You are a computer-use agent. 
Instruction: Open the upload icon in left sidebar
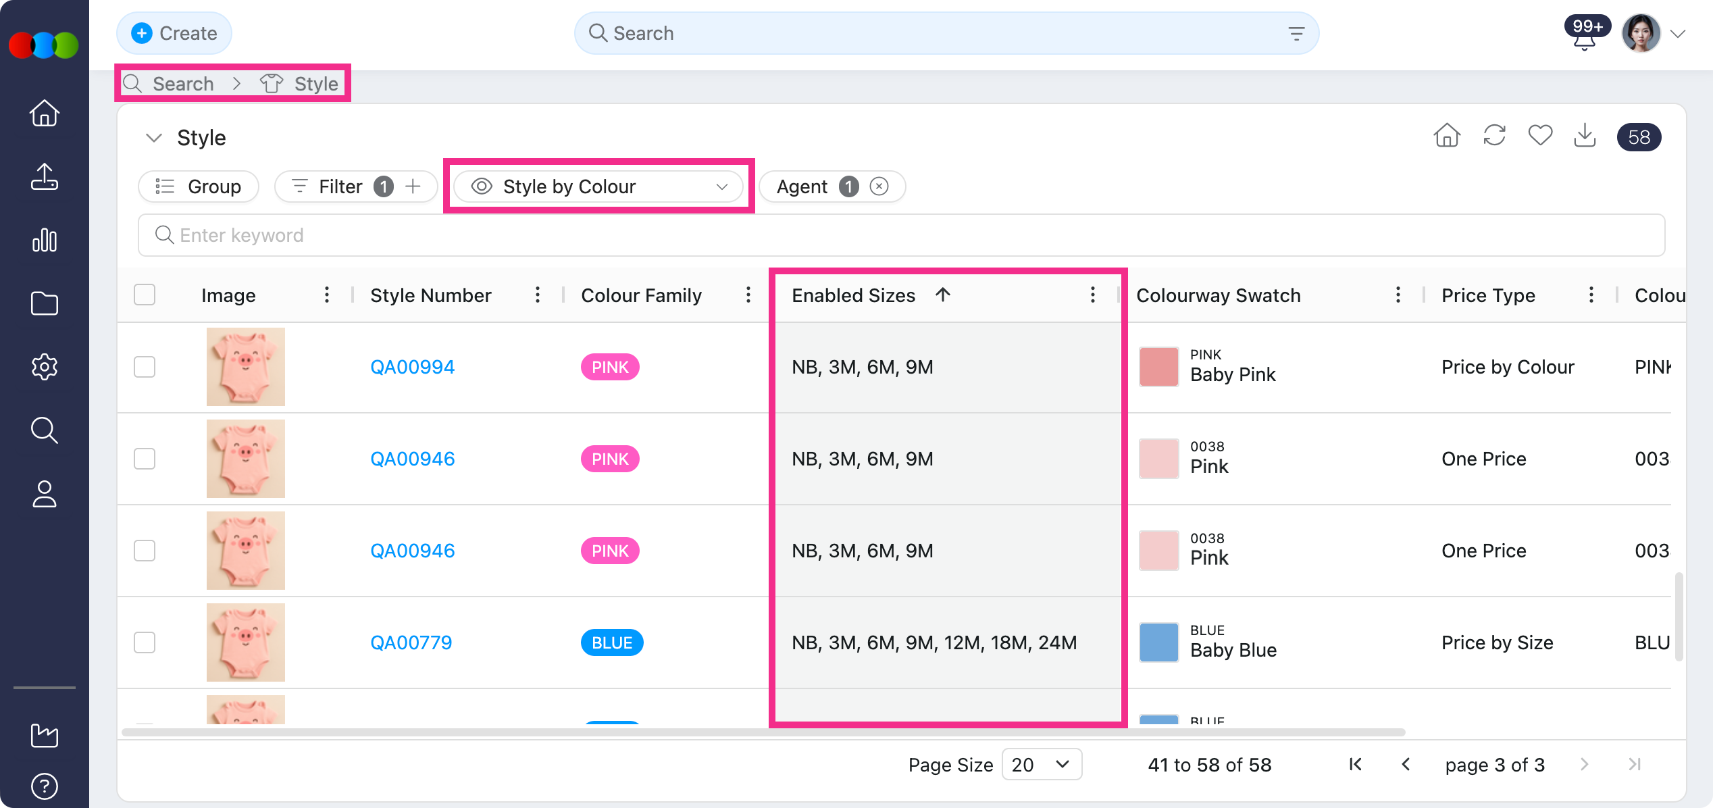coord(45,177)
